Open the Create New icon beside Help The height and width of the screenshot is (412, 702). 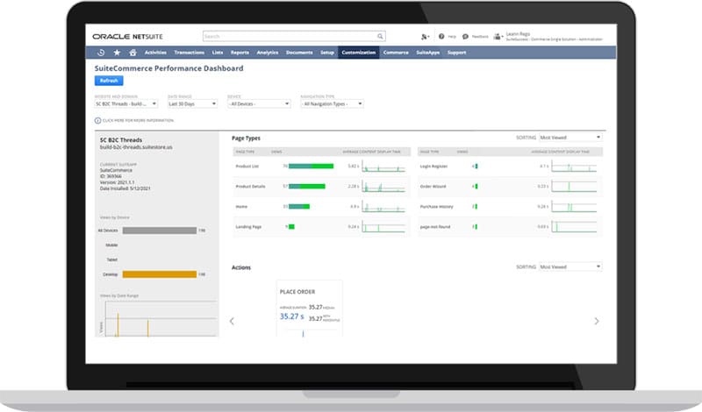coord(425,37)
